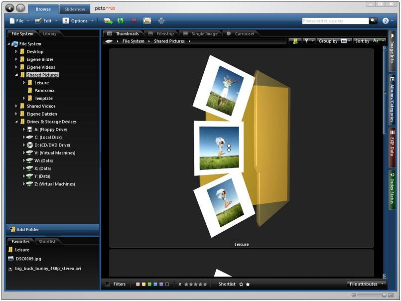Click the fullscreen view toolbar icon

[147, 21]
